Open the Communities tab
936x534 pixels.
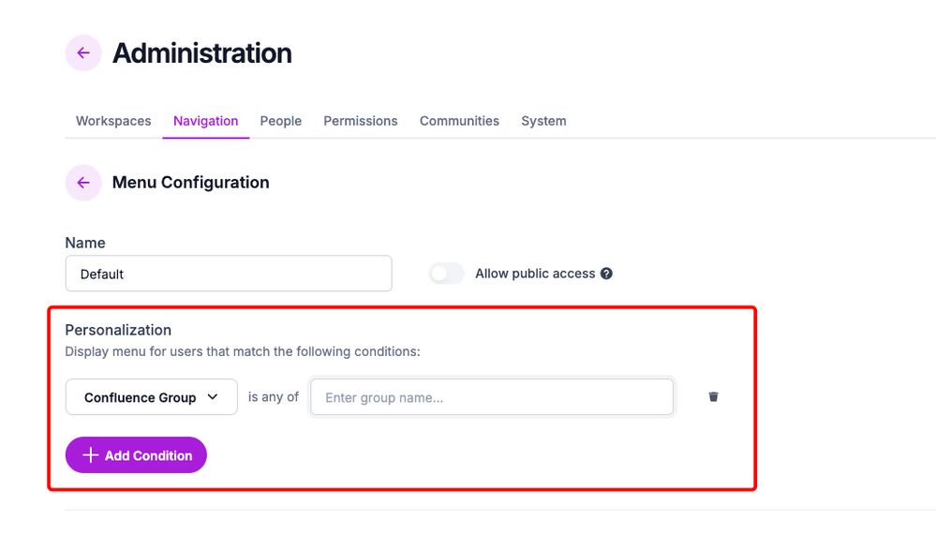(x=460, y=121)
